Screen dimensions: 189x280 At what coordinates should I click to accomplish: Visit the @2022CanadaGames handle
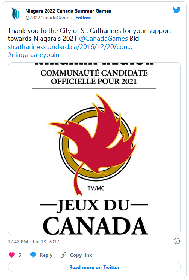coord(48,18)
